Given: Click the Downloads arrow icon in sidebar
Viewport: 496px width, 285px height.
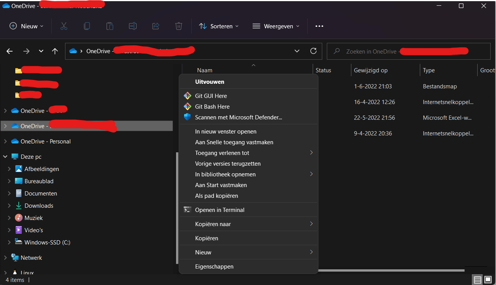Looking at the screenshot, I should tap(18, 205).
